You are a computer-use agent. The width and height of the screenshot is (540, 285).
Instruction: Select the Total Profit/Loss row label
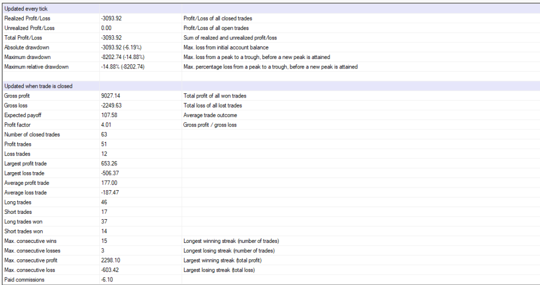point(22,38)
